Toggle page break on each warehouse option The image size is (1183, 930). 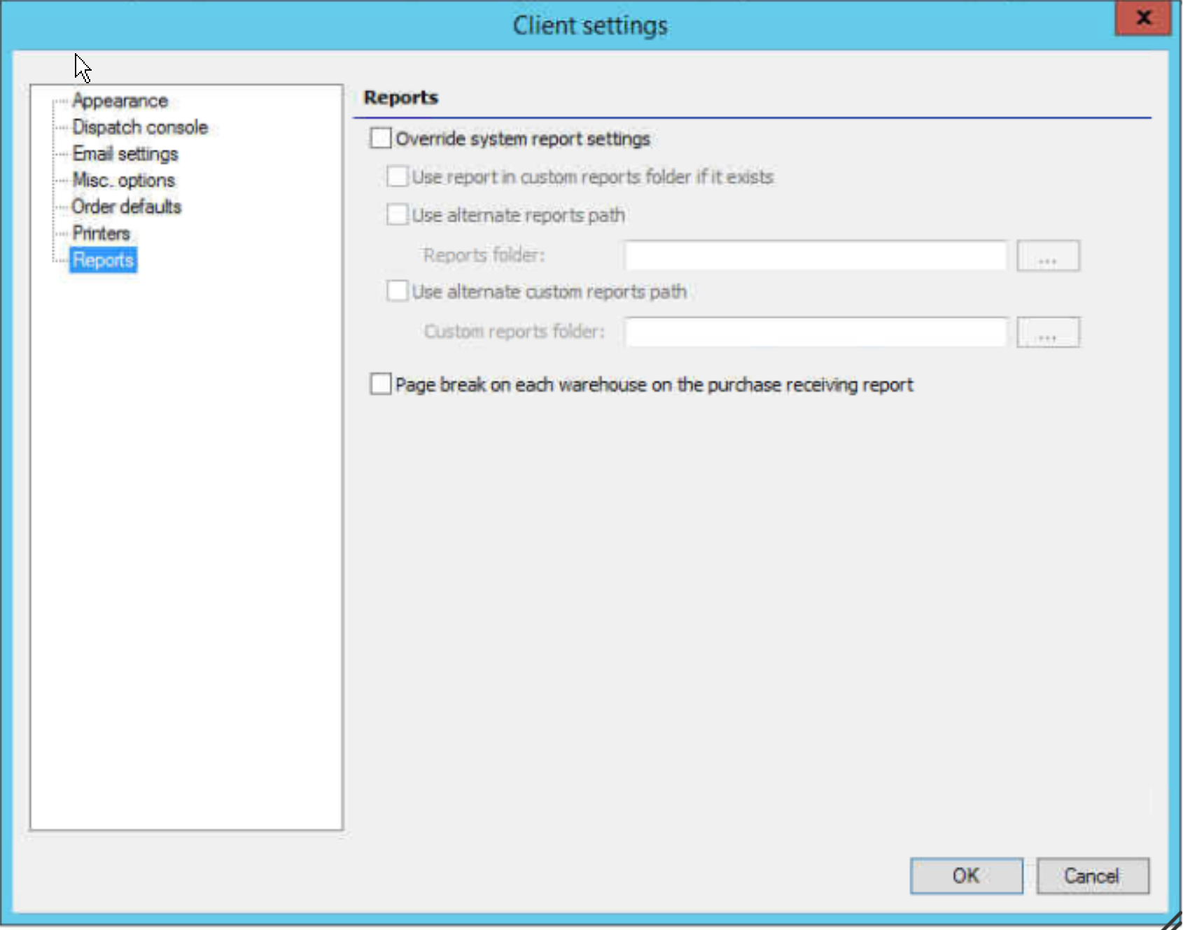point(381,384)
